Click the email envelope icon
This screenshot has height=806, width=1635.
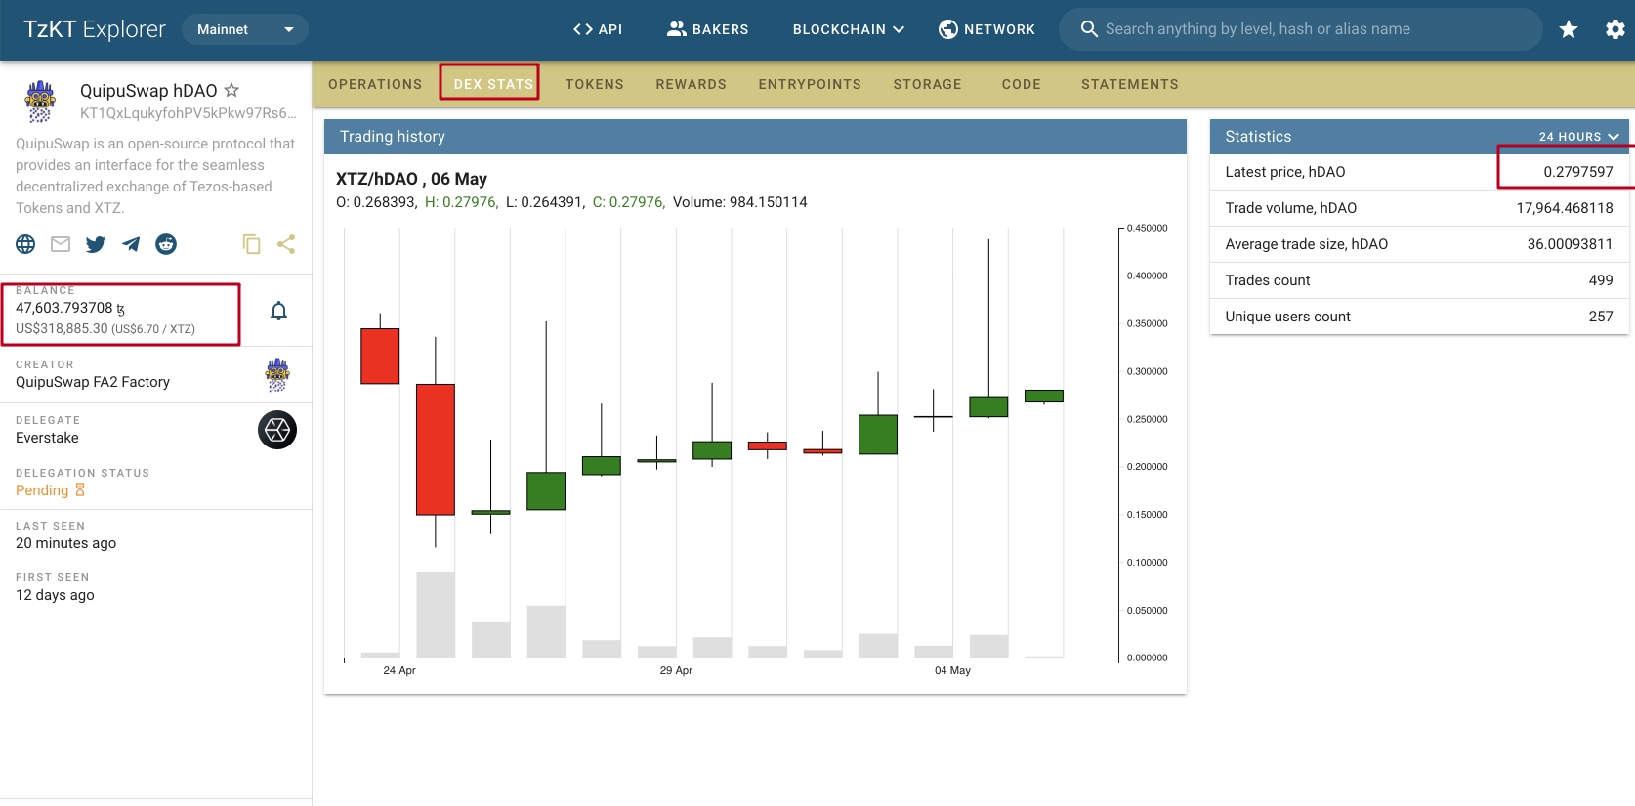pyautogui.click(x=61, y=244)
